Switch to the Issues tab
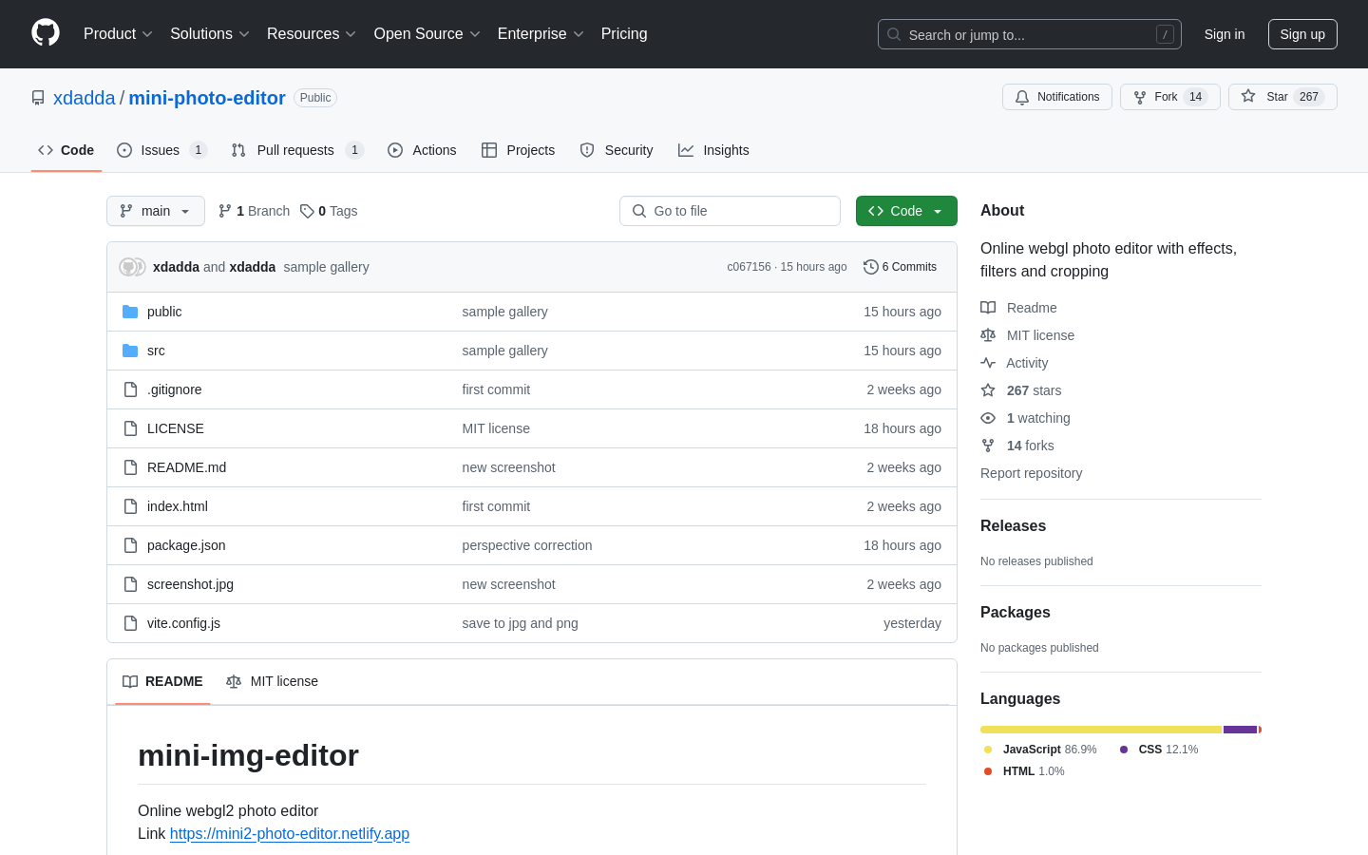This screenshot has width=1368, height=855. [x=161, y=150]
